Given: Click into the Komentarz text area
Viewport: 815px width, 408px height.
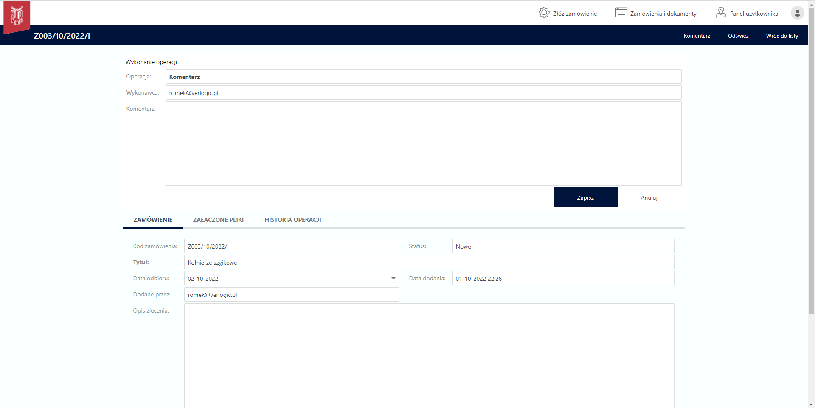Looking at the screenshot, I should click(423, 143).
